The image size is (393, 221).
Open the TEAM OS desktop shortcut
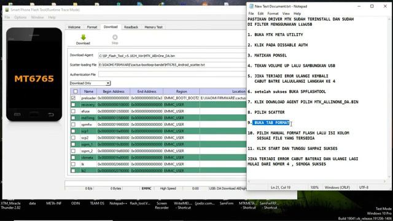(x=97, y=203)
